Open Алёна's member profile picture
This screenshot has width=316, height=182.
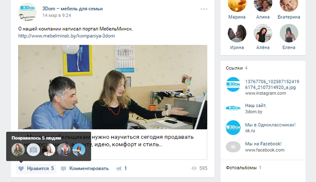pos(263,33)
